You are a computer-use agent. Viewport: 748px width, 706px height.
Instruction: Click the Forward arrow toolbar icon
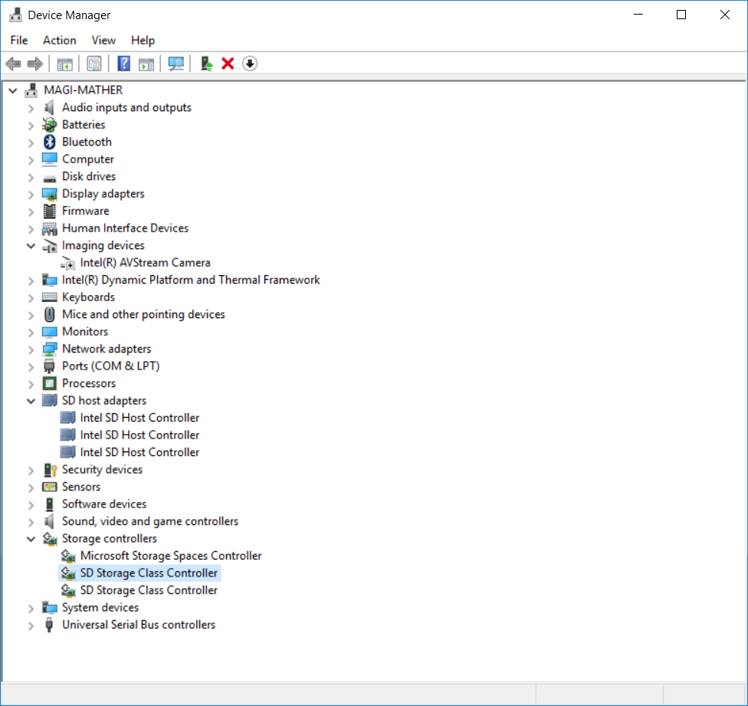pos(35,64)
